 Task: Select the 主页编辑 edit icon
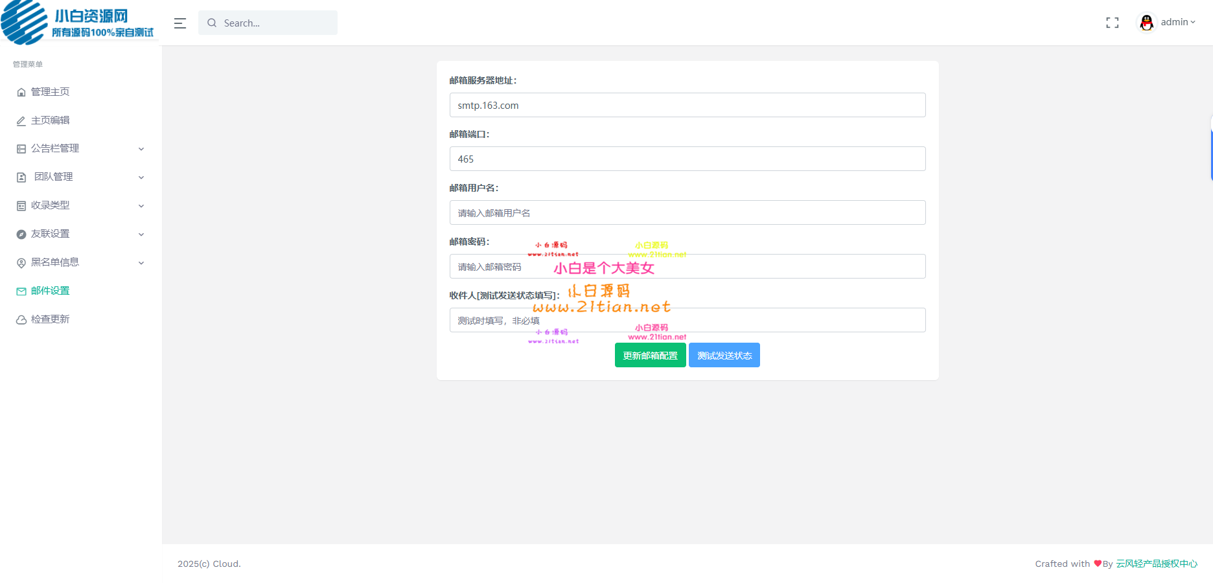[20, 120]
